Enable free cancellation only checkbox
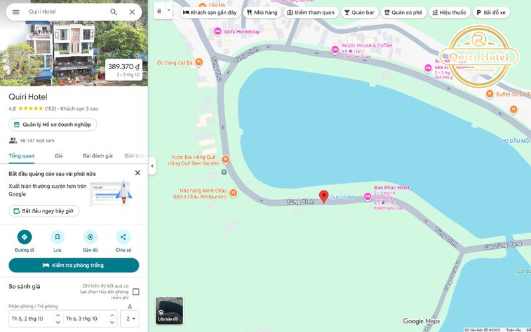The width and height of the screenshot is (531, 332). tap(136, 291)
